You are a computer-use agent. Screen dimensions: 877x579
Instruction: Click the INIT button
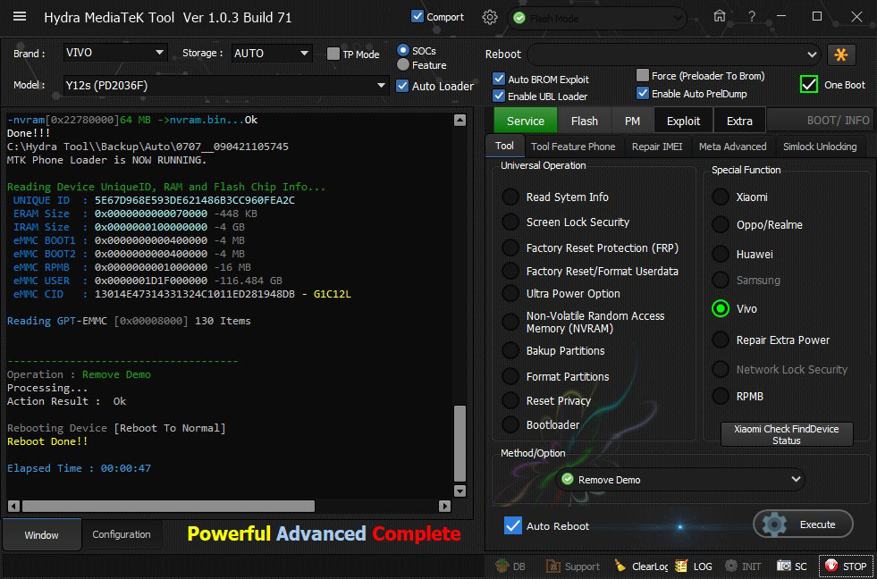[x=743, y=566]
